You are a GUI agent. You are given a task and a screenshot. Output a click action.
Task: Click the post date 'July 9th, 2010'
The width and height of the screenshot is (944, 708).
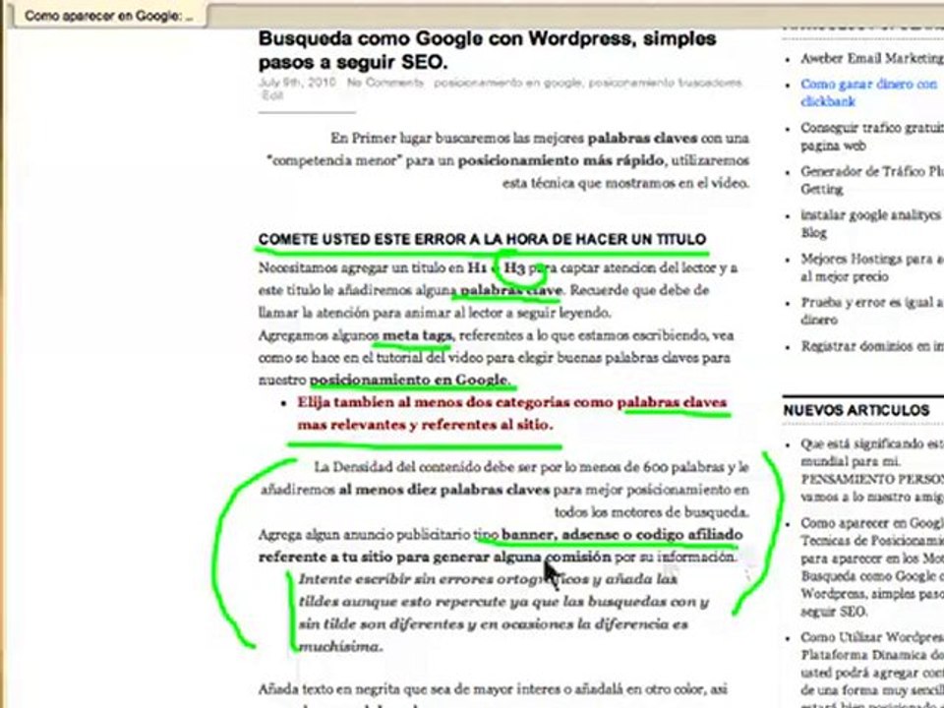(297, 83)
